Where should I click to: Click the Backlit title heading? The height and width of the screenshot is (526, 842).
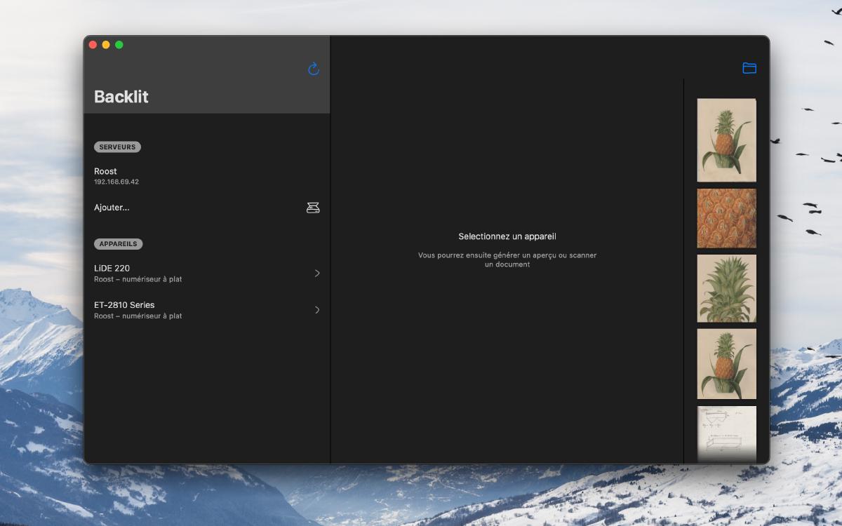click(121, 97)
